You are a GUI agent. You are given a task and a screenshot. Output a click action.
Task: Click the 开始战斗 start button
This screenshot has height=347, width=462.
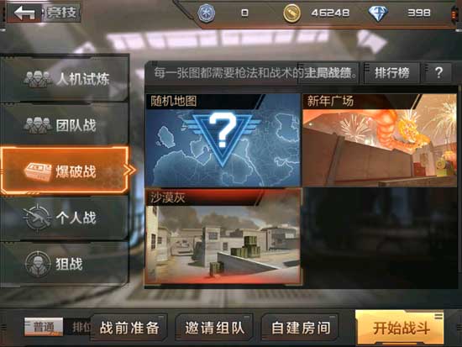coord(400,327)
